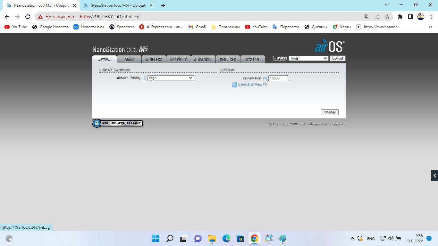
Task: Close the first NanoStation tab
Action: coord(74,5)
